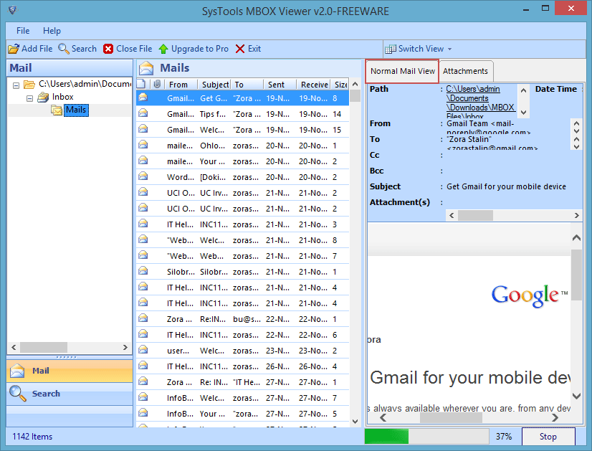Viewport: 592px width, 451px height.
Task: Click the attachment paperclip column header
Action: 157,84
